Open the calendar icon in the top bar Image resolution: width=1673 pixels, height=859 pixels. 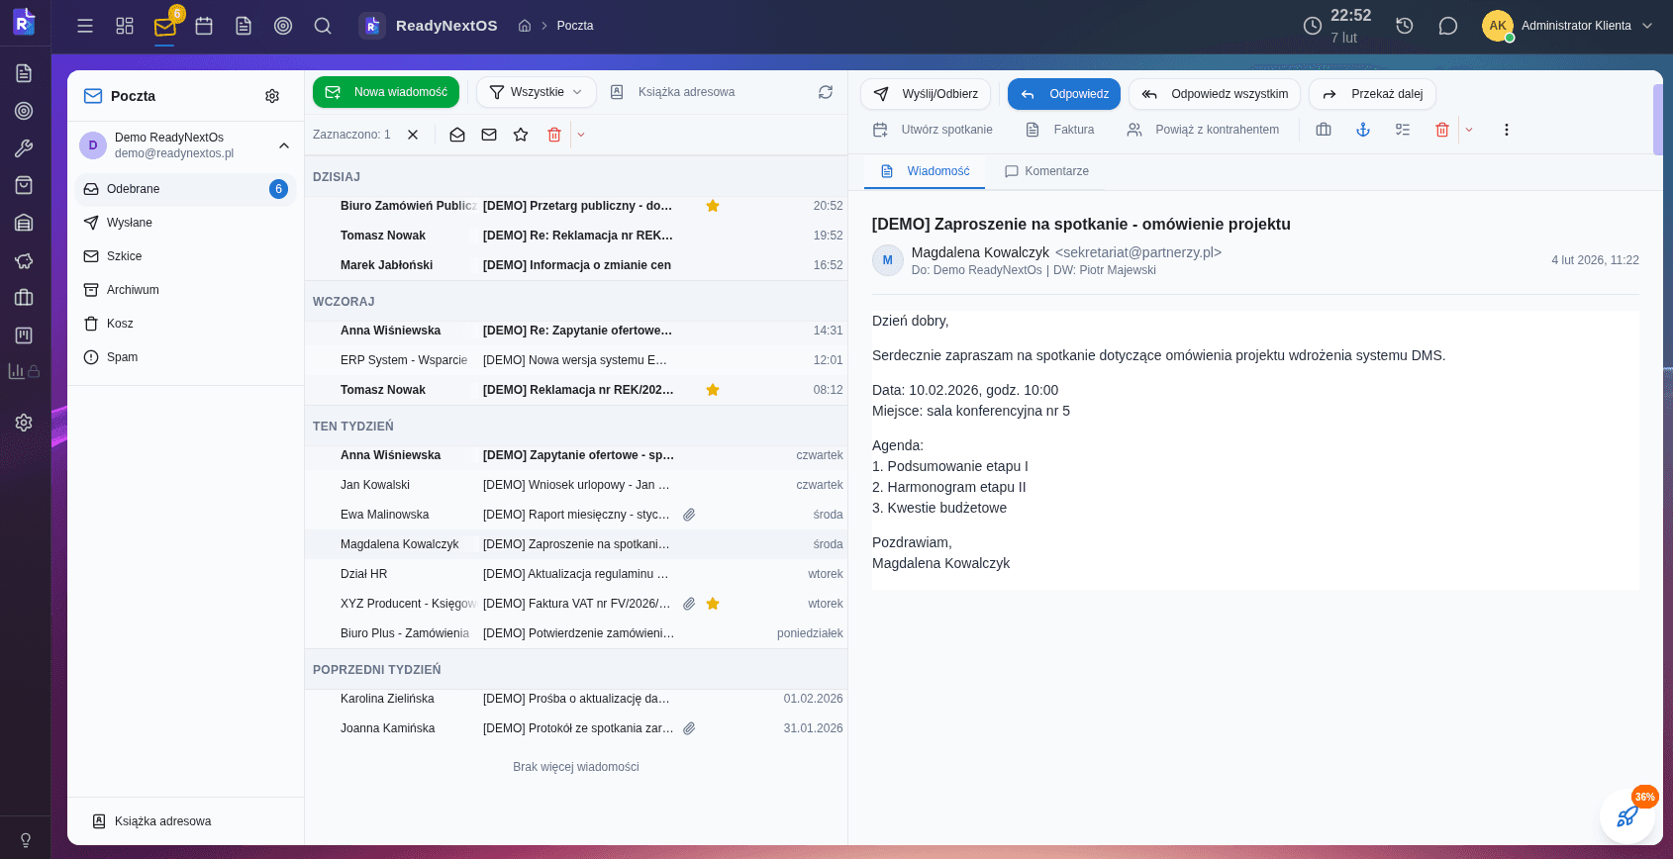click(204, 26)
